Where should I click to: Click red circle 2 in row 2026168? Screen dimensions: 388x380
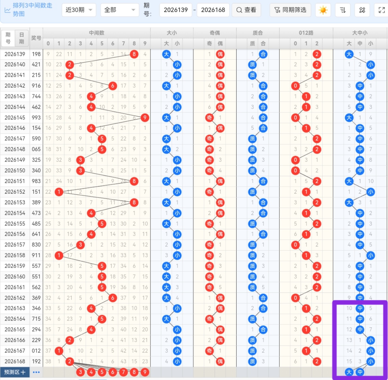(70, 361)
